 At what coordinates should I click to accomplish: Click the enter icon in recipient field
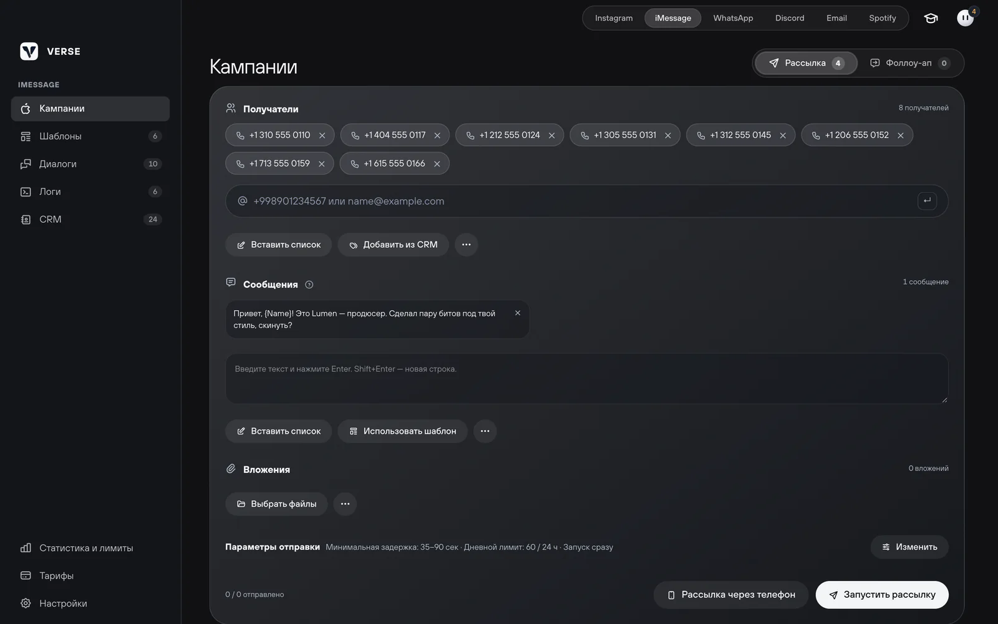pos(927,201)
